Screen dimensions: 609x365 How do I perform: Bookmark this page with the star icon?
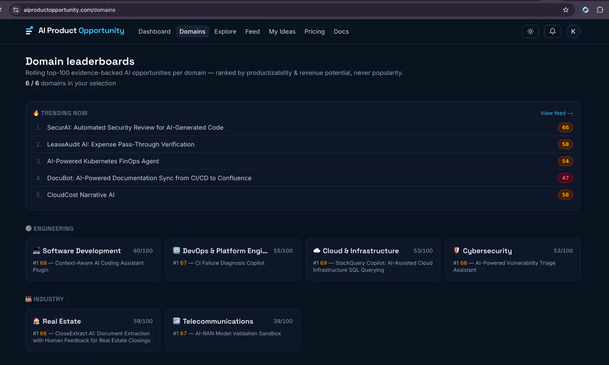coord(566,10)
